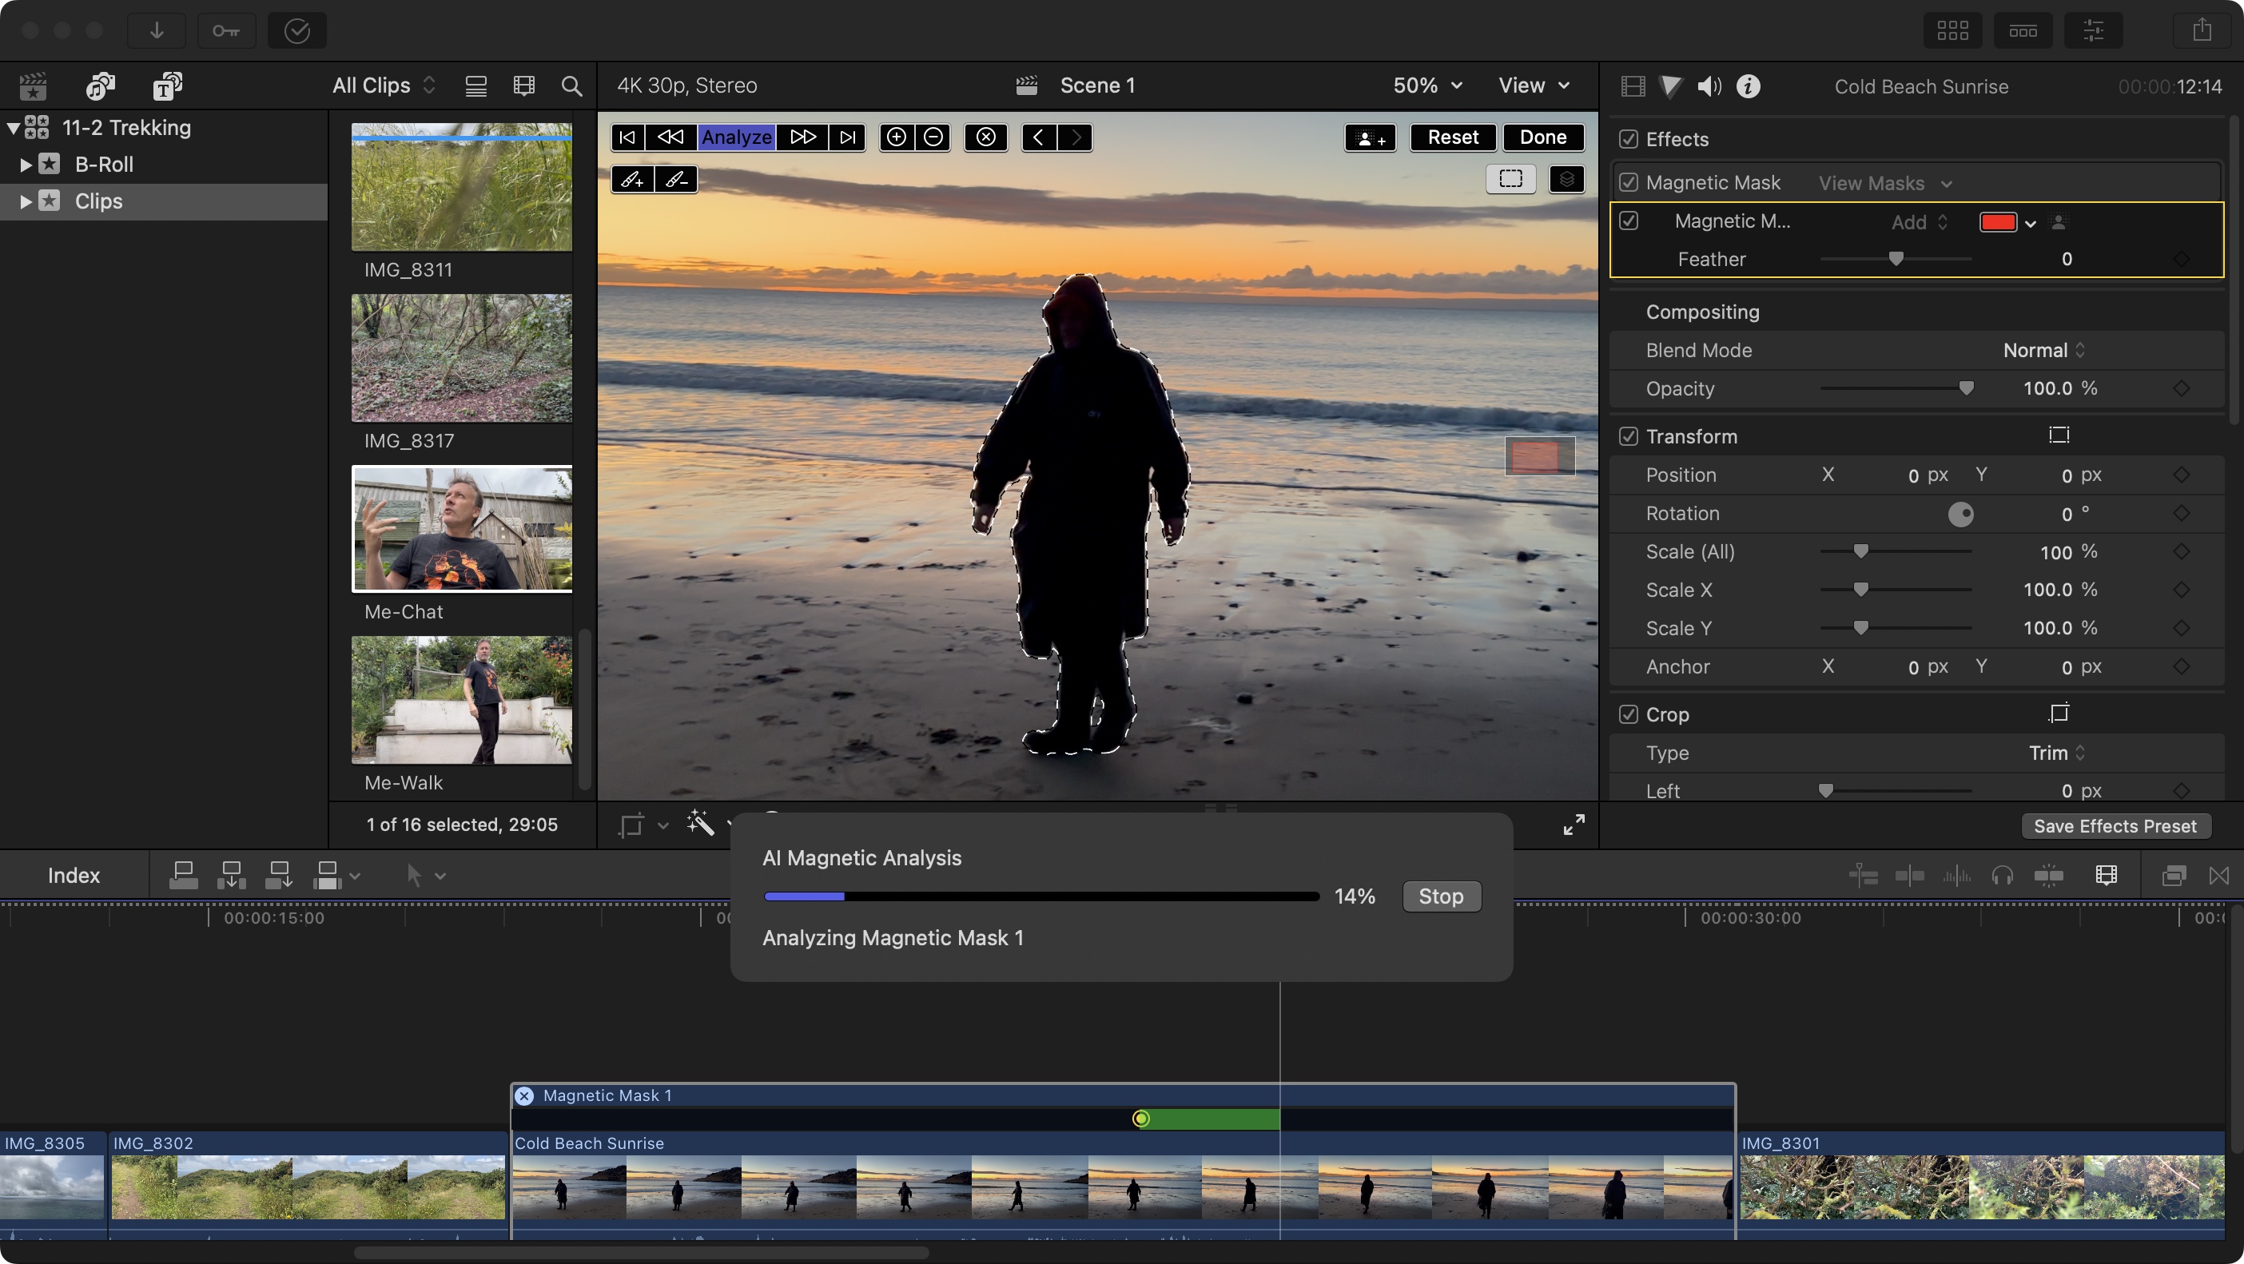Switch to the Index panel tab

[x=74, y=875]
